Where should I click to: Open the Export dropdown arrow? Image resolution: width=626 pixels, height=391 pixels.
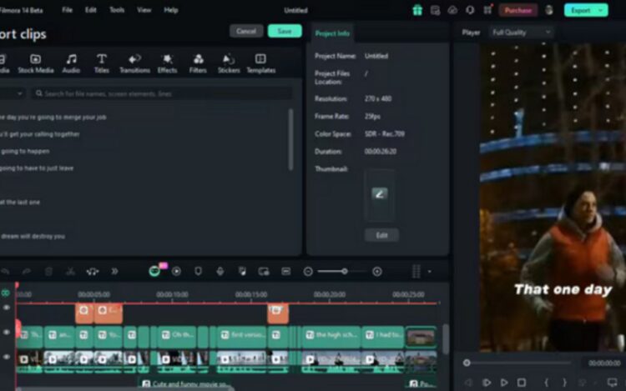[601, 10]
